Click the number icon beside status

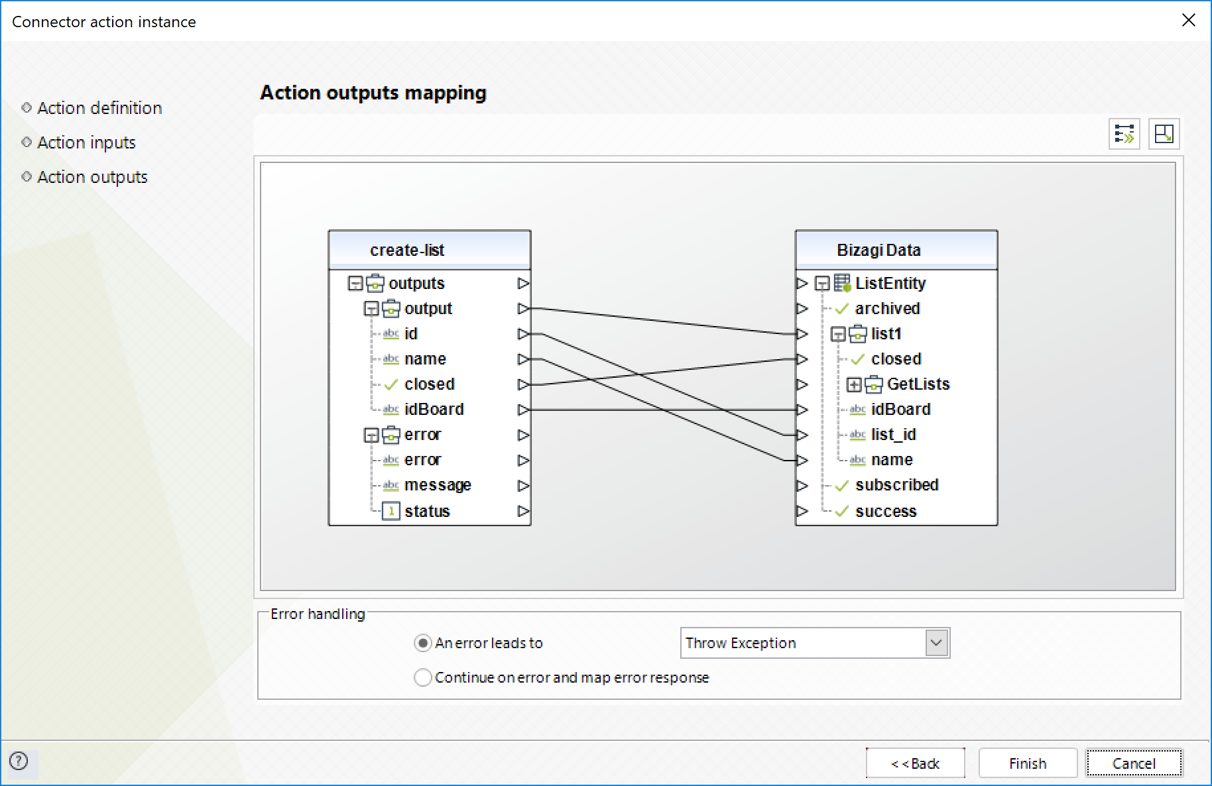pyautogui.click(x=391, y=511)
